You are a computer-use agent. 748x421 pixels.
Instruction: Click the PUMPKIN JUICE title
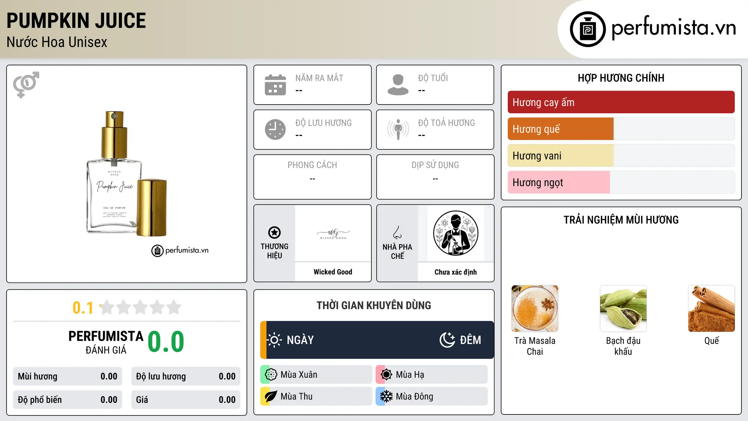(x=76, y=20)
